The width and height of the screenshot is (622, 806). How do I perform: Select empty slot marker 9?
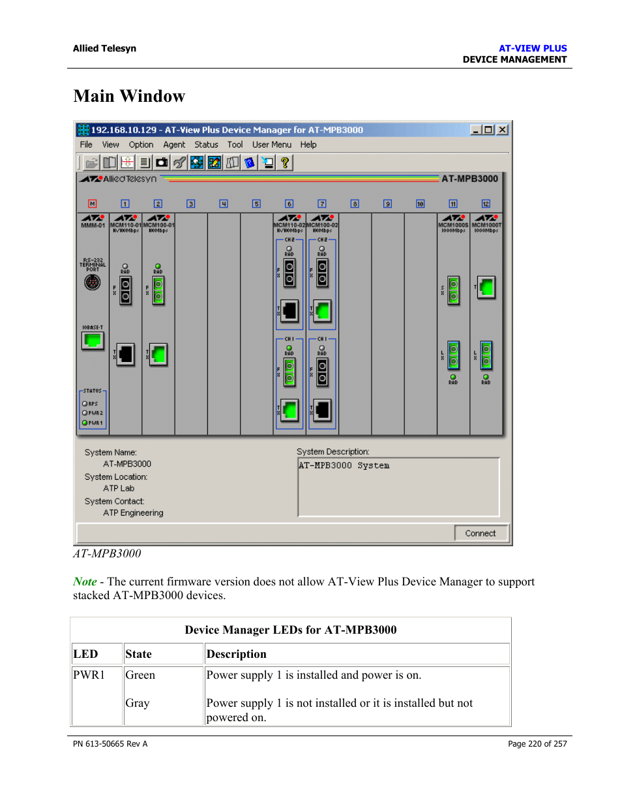387,204
